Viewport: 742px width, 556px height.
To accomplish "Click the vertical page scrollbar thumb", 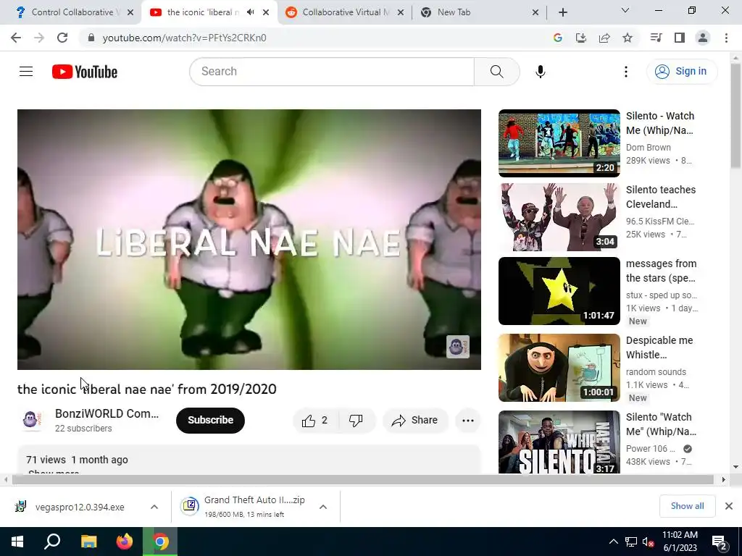I will pos(736,116).
